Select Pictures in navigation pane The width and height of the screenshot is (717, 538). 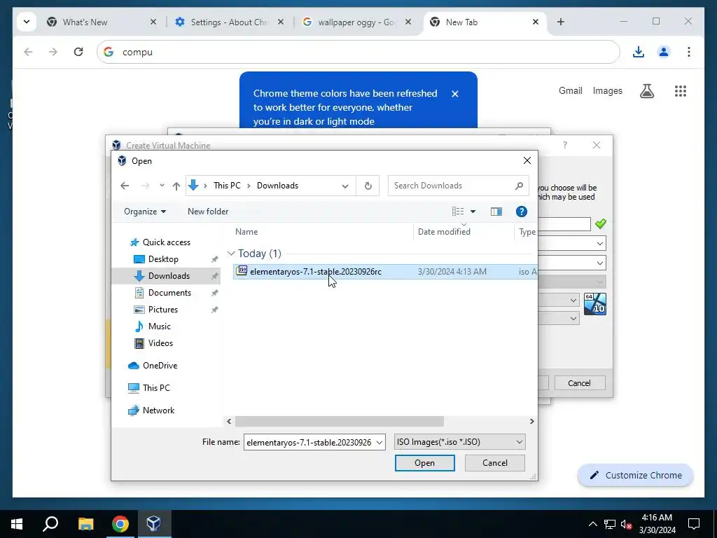tap(162, 310)
